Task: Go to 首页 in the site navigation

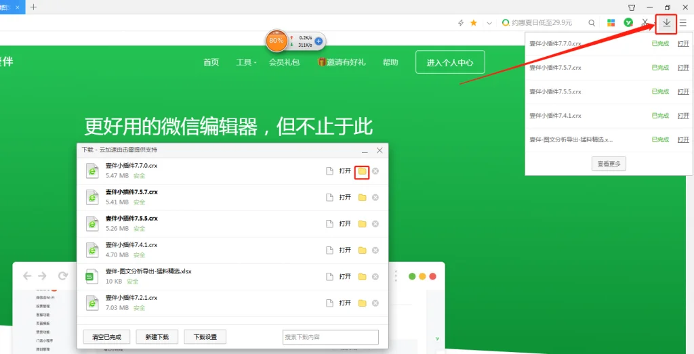Action: [211, 62]
